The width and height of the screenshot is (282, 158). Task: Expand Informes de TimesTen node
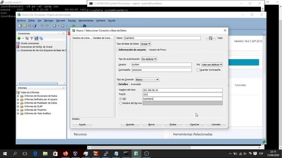(x=18, y=110)
